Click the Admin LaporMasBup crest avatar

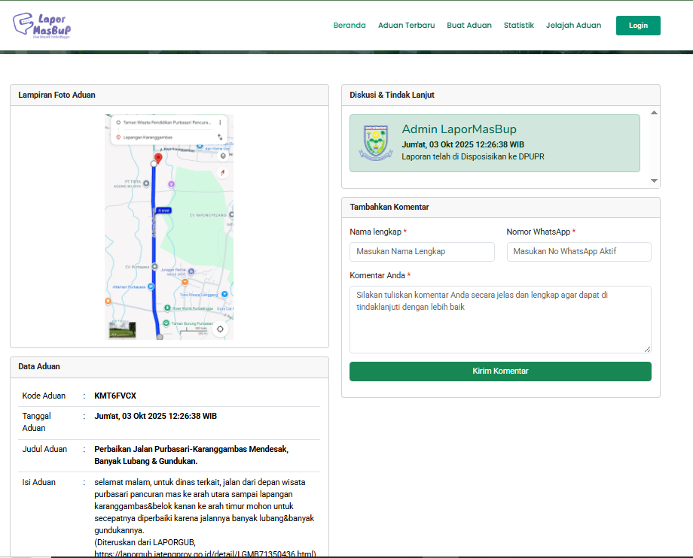click(375, 143)
